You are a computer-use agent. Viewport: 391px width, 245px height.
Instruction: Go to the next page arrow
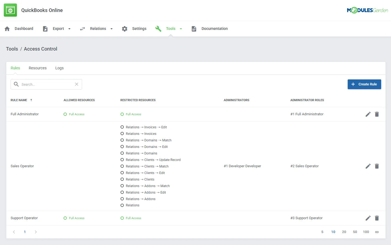[x=36, y=232]
